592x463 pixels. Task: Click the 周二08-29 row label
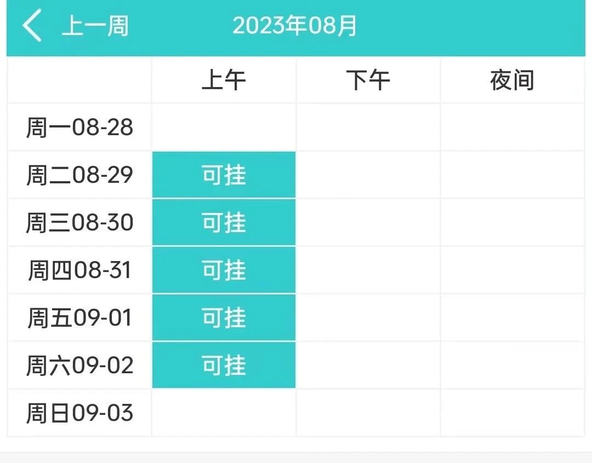79,175
